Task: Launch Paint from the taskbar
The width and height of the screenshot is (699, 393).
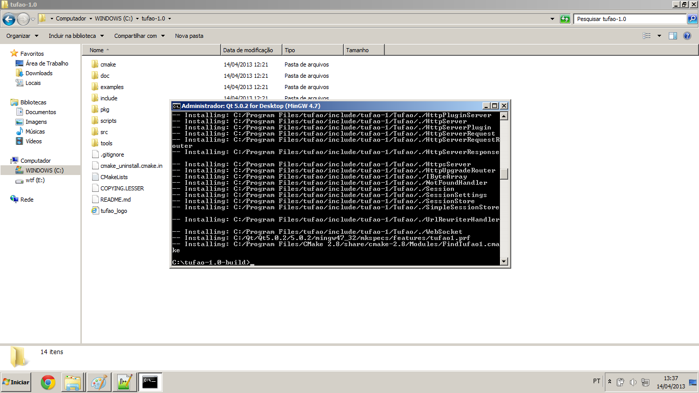Action: tap(98, 382)
